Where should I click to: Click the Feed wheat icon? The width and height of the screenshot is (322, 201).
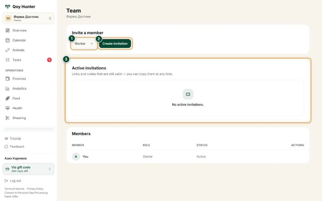pos(7,98)
